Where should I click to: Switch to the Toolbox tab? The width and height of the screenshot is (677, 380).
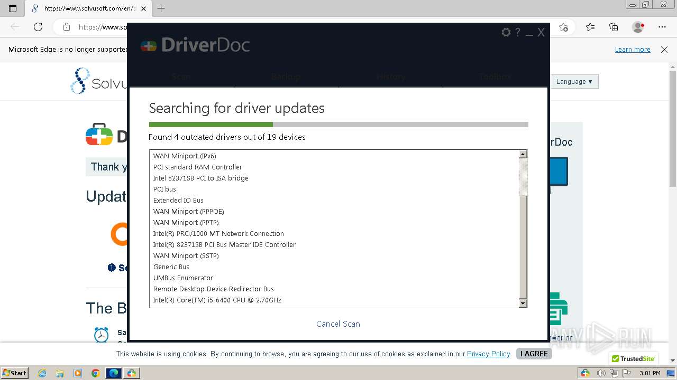coord(495,77)
